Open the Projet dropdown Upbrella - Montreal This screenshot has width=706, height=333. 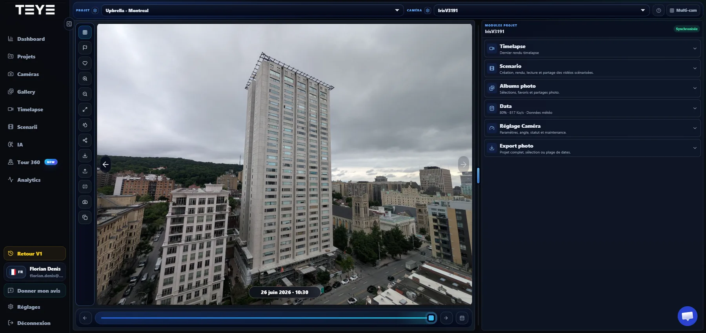coord(252,11)
